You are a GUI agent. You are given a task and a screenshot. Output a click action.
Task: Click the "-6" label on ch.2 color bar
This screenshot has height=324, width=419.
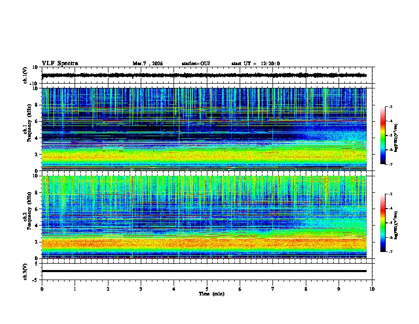coord(390,237)
